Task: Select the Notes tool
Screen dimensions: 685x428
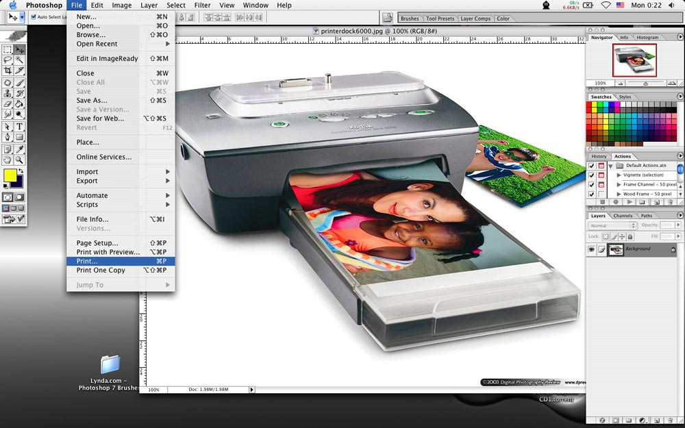Action: 8,149
